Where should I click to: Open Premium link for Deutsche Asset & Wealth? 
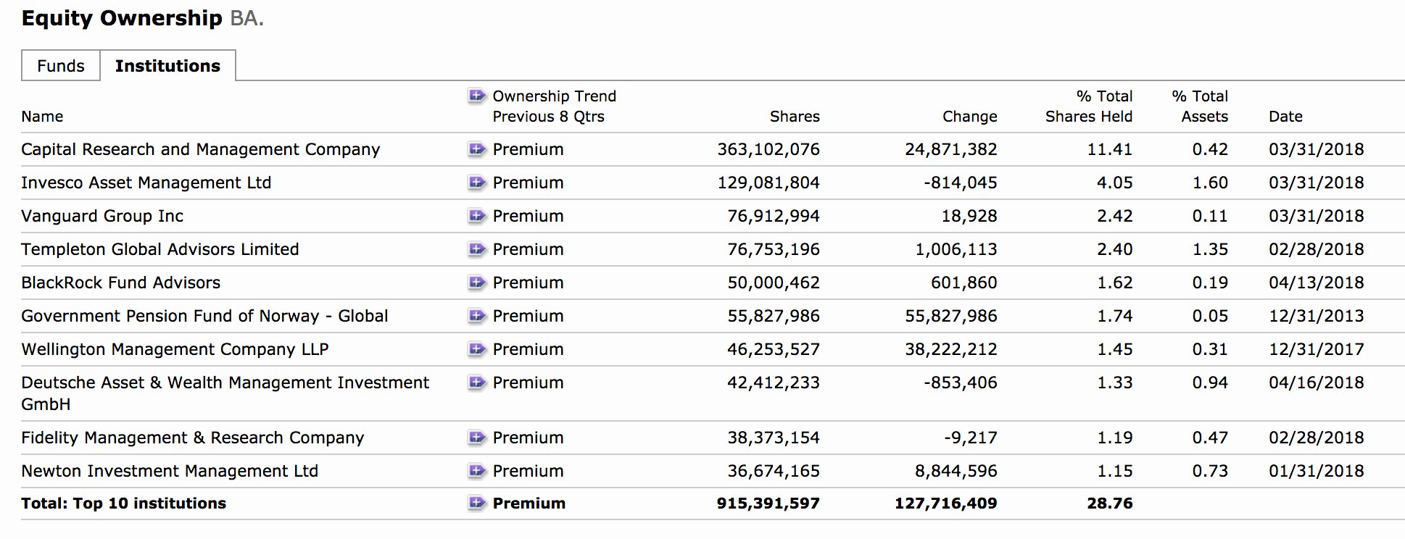[528, 383]
